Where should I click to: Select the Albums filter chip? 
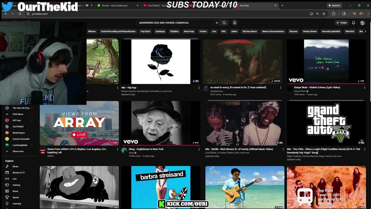tap(92, 31)
